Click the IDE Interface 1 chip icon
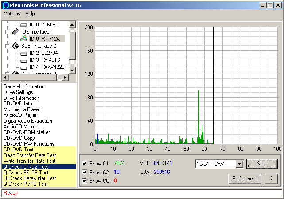This screenshot has height=199, width=284. pos(16,32)
